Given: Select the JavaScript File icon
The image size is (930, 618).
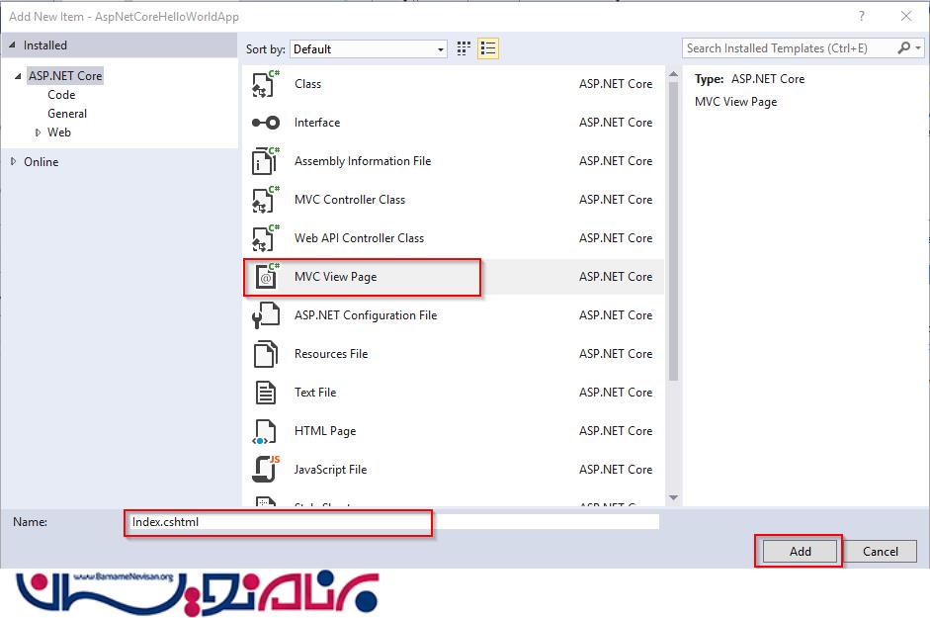Looking at the screenshot, I should 266,470.
